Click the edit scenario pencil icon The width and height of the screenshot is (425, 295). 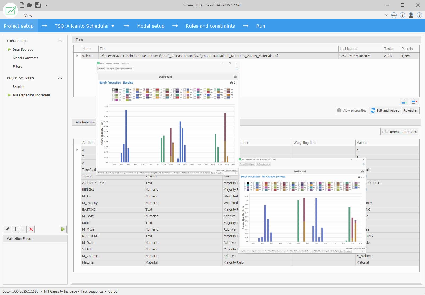click(7, 229)
